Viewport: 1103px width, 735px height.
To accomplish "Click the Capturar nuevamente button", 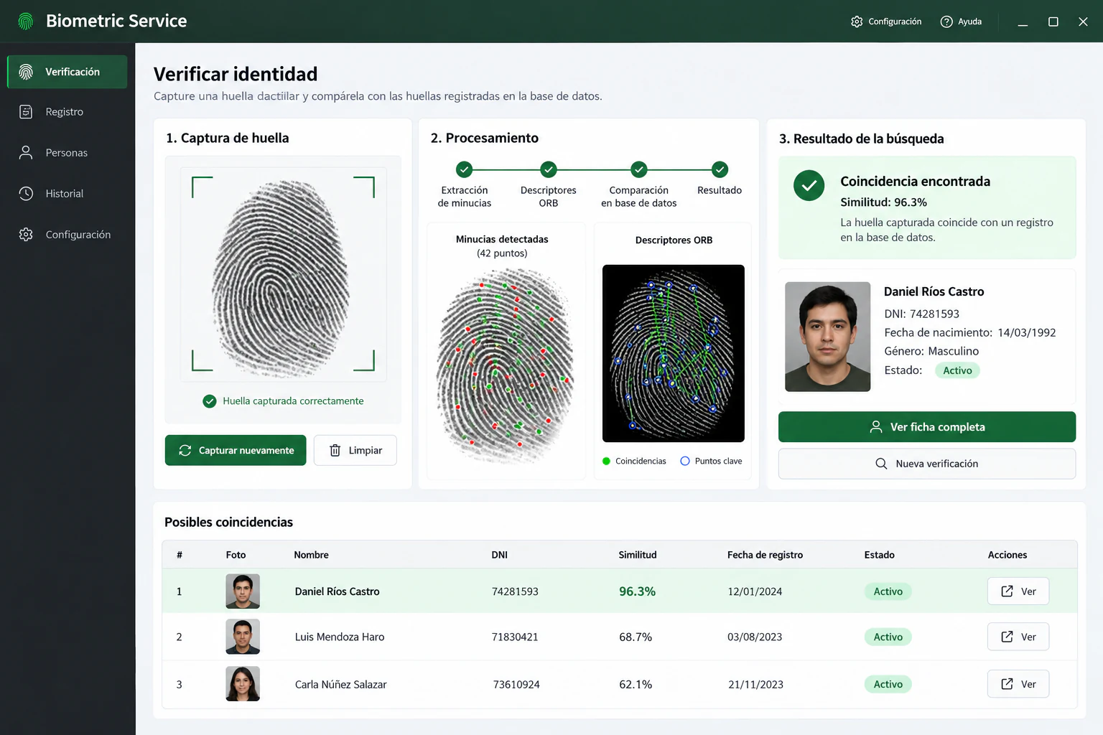I will pos(236,450).
